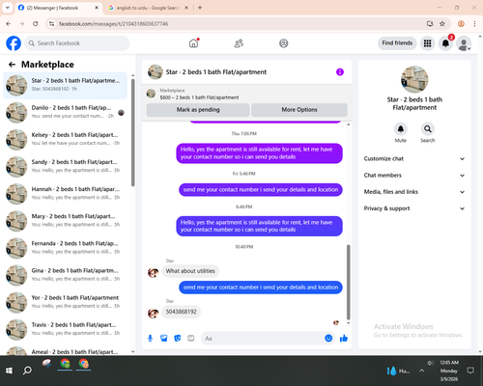Click Find friends button
Viewport: 483px width, 386px height.
[397, 43]
